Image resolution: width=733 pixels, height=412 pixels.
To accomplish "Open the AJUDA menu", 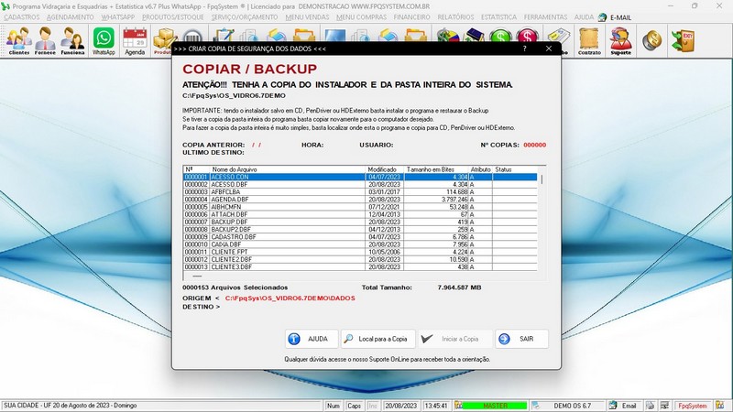I will click(584, 17).
